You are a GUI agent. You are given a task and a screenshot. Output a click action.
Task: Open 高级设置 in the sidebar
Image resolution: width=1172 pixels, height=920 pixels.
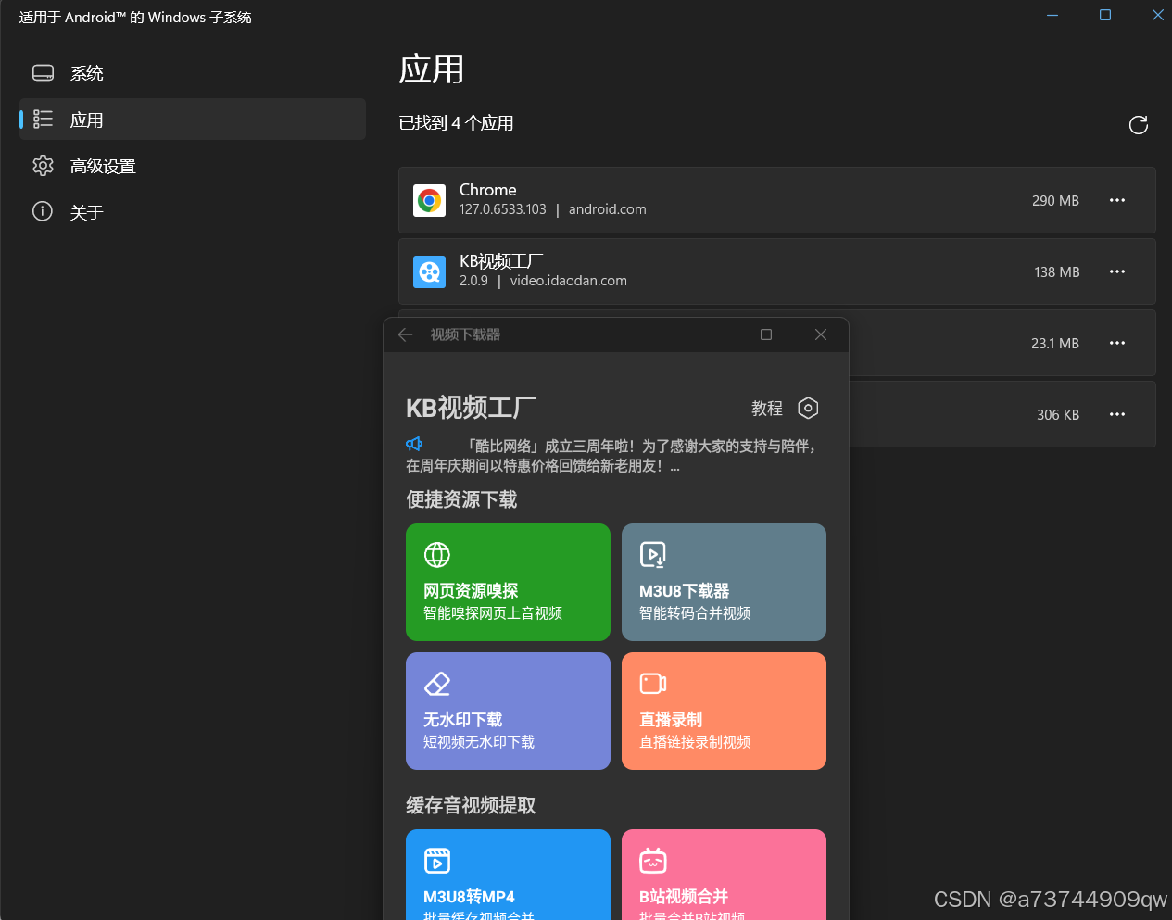click(193, 166)
